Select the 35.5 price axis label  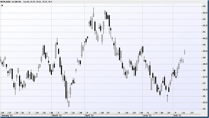[205, 102]
